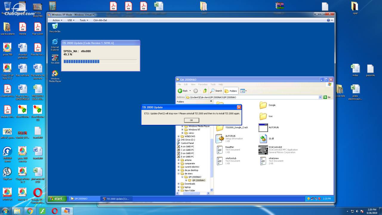Open the XP Recycle Bin desktop icon
The height and width of the screenshot is (215, 382).
pos(55,28)
